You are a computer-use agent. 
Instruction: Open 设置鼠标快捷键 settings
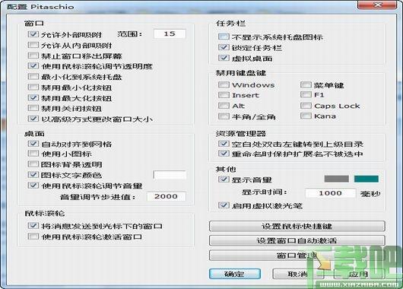297,227
